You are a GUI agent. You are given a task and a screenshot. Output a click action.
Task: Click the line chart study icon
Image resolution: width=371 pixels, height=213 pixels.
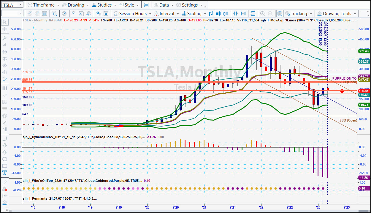click(x=73, y=14)
